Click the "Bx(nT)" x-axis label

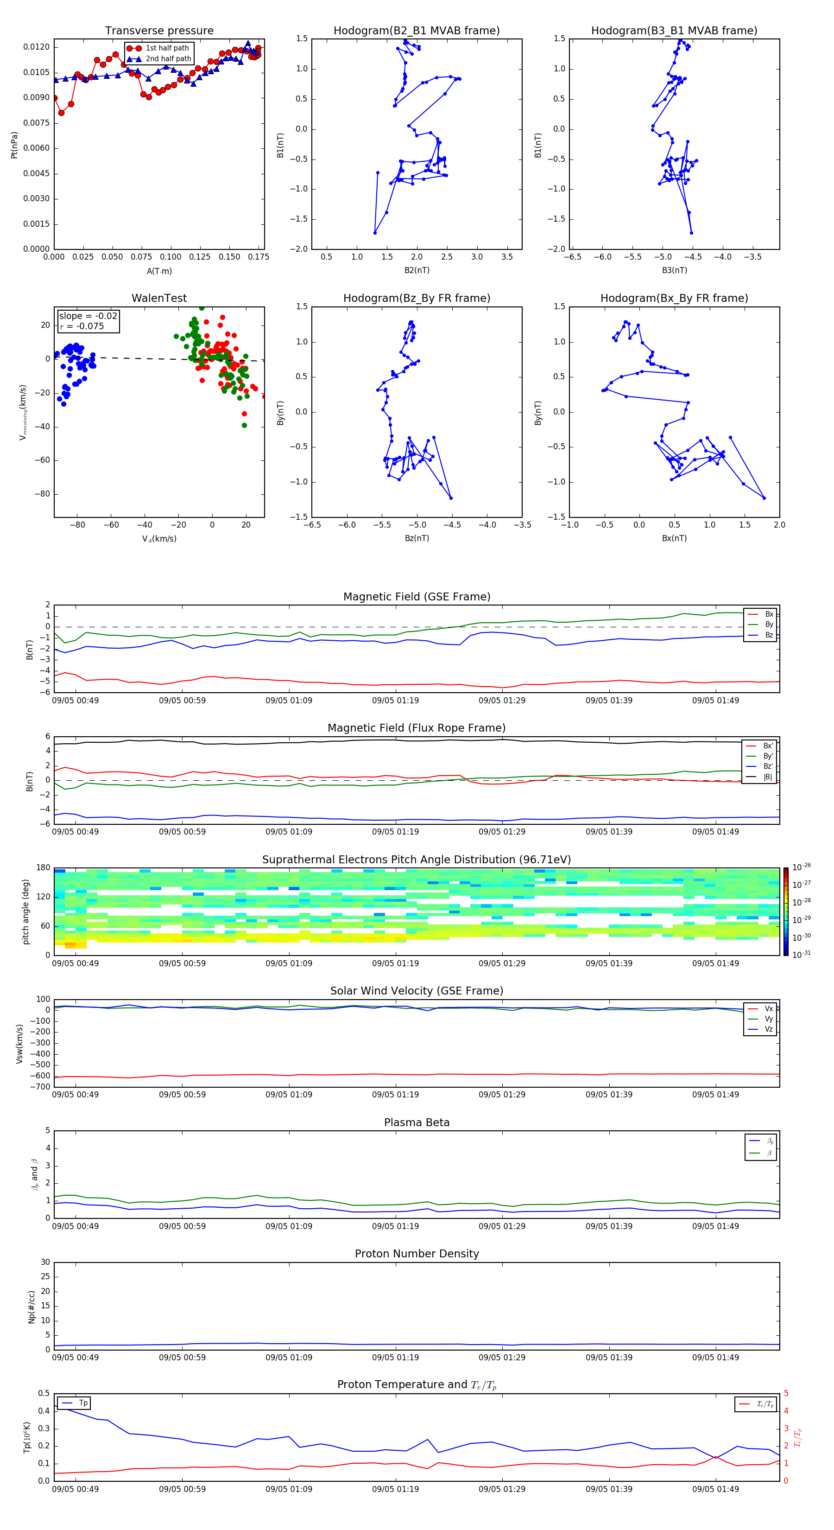coord(674,538)
